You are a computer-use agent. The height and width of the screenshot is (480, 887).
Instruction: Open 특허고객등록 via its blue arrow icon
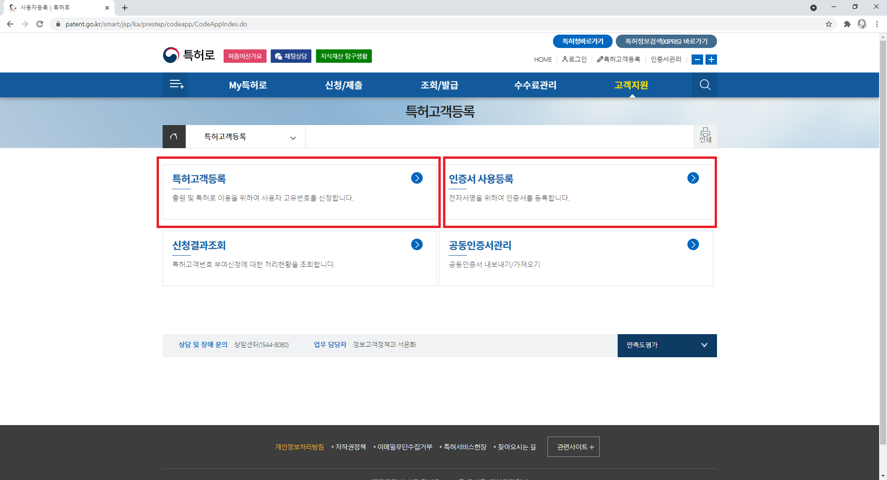point(416,178)
